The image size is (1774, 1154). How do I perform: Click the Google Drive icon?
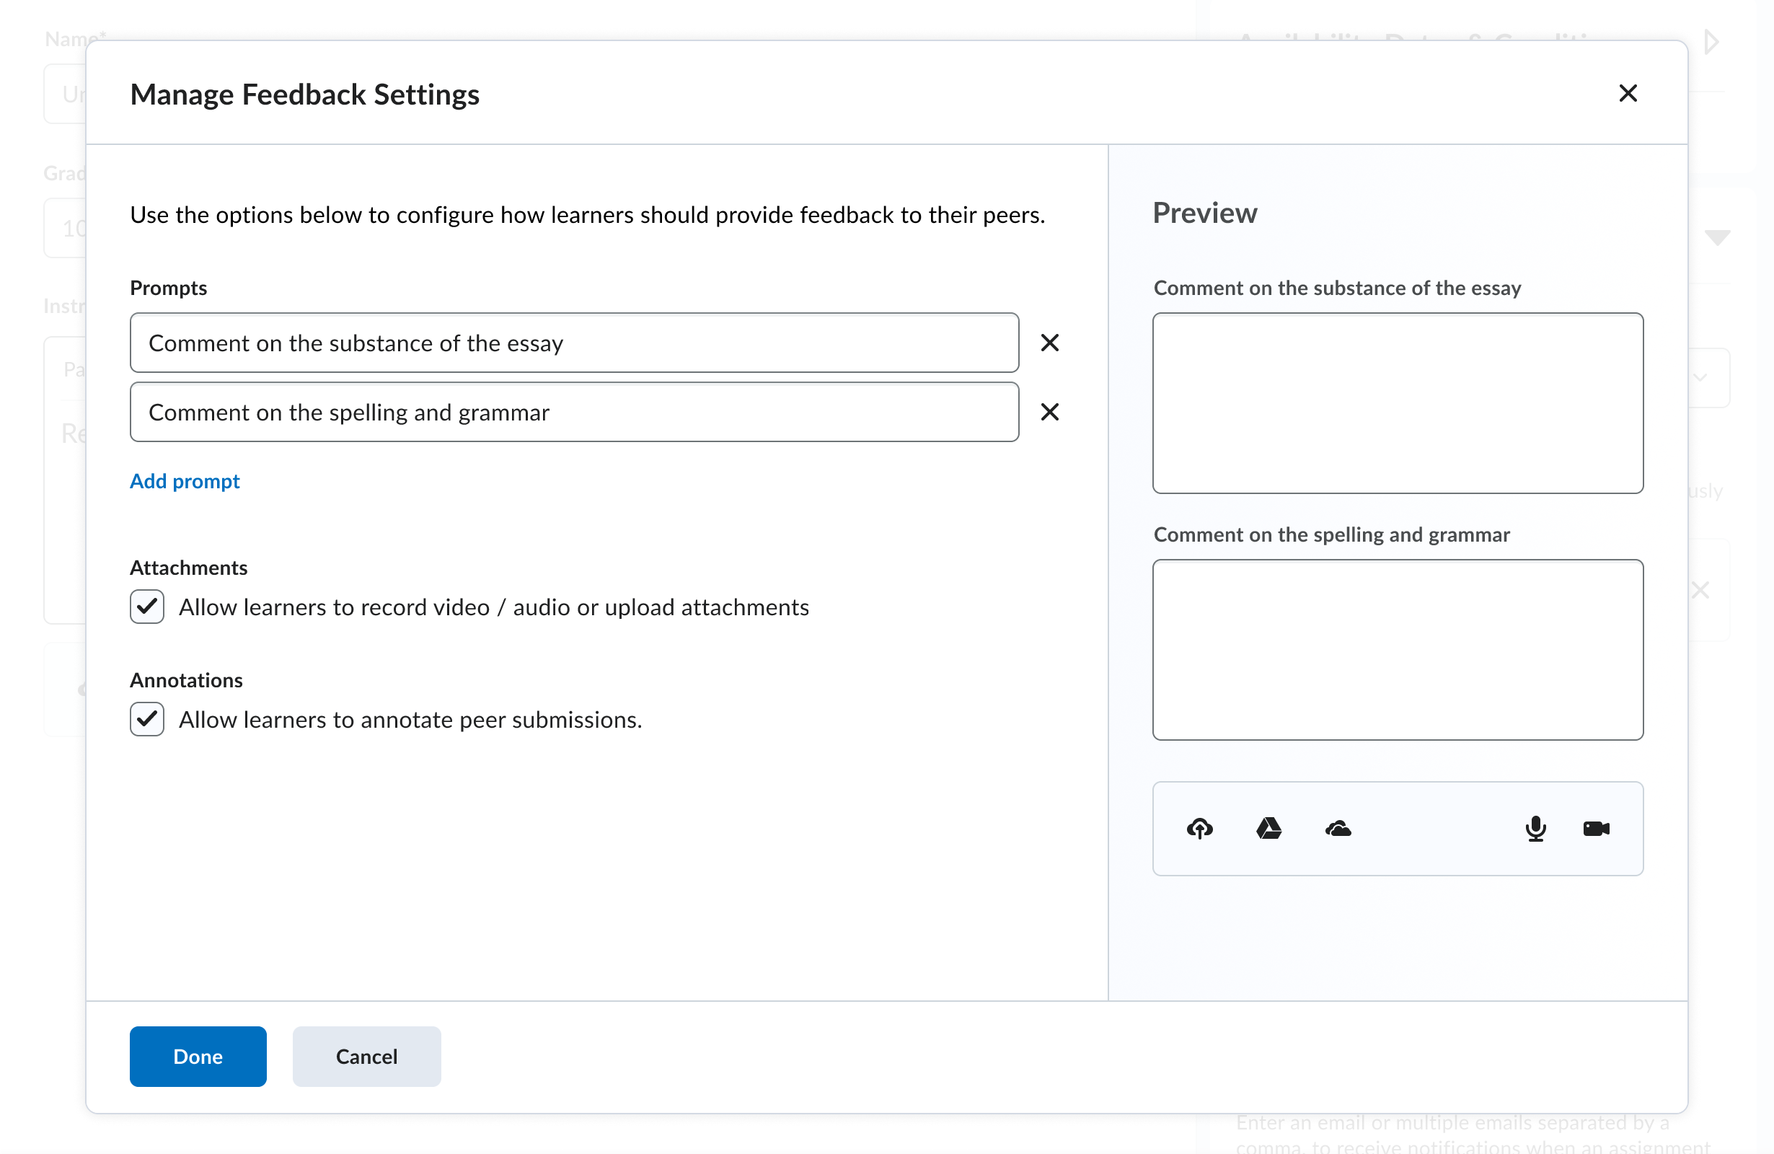1268,828
